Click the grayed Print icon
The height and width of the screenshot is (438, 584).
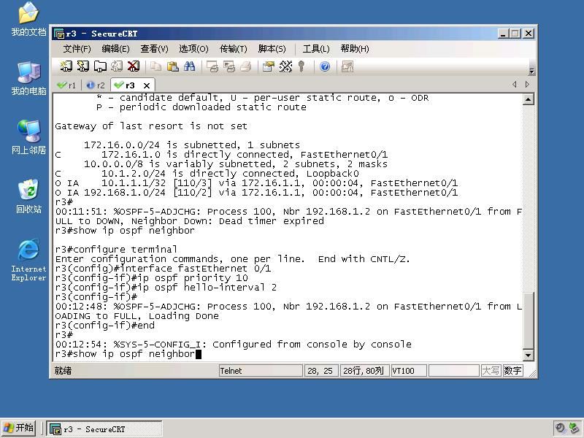pyautogui.click(x=246, y=66)
